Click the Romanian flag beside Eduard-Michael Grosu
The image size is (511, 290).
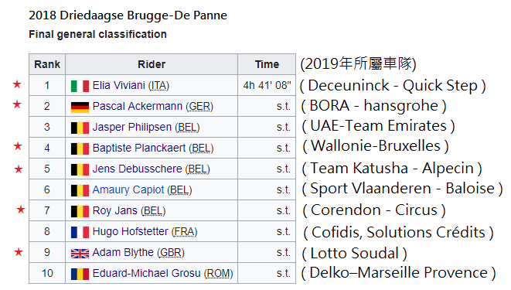tap(80, 274)
